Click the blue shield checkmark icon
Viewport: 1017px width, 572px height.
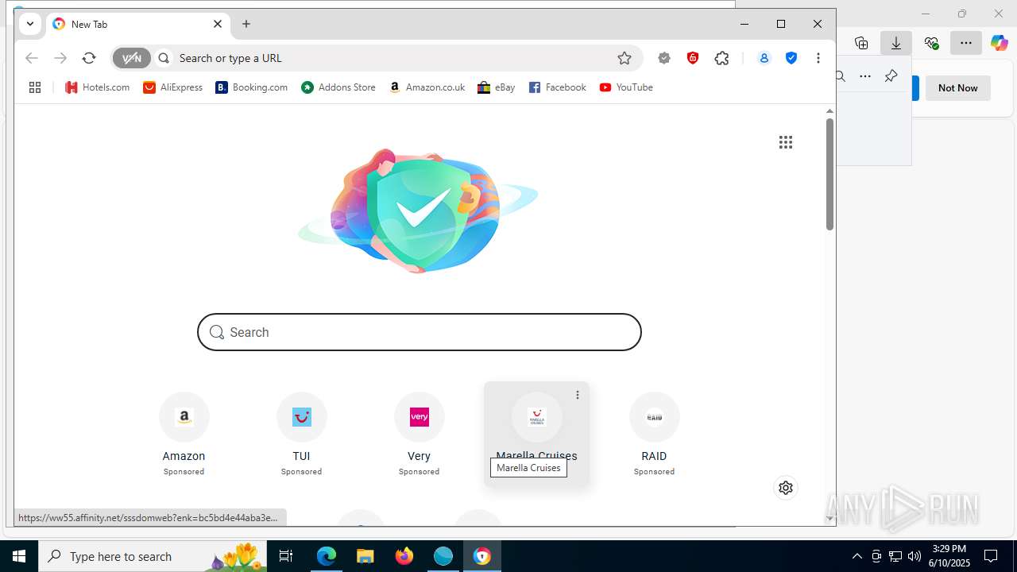coord(791,58)
